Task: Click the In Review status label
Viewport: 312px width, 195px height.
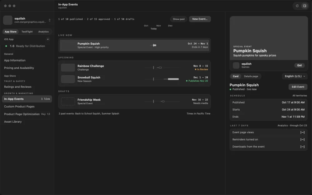Action: click(x=201, y=70)
